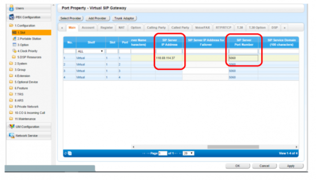The width and height of the screenshot is (316, 180).
Task: Click the SIP Server Port Number field for row 1
Action: click(x=243, y=58)
